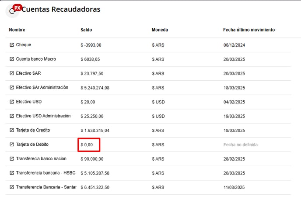This screenshot has width=301, height=206.
Task: Click the open icon next to Efectivo $AR
Action: pos(12,73)
